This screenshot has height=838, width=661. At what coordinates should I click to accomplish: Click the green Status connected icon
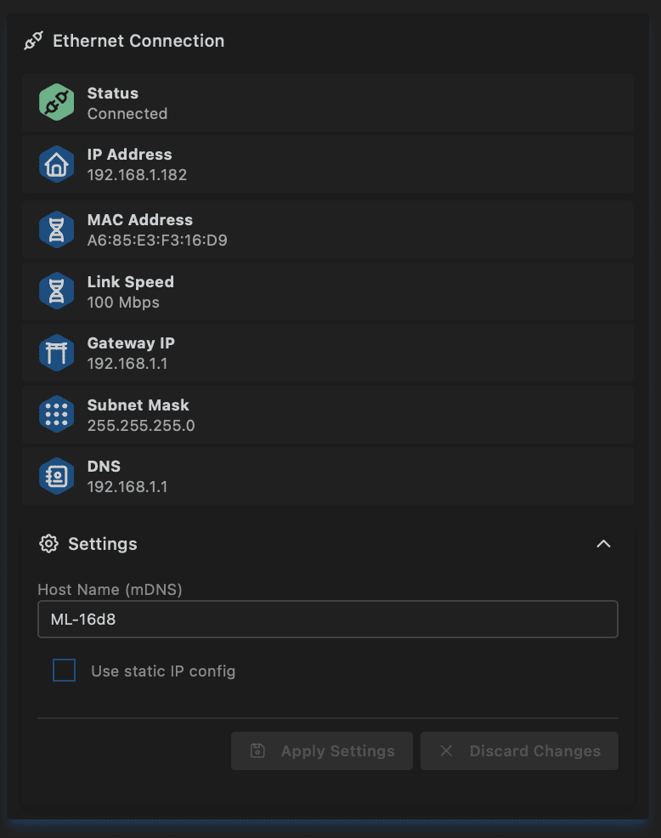point(56,103)
